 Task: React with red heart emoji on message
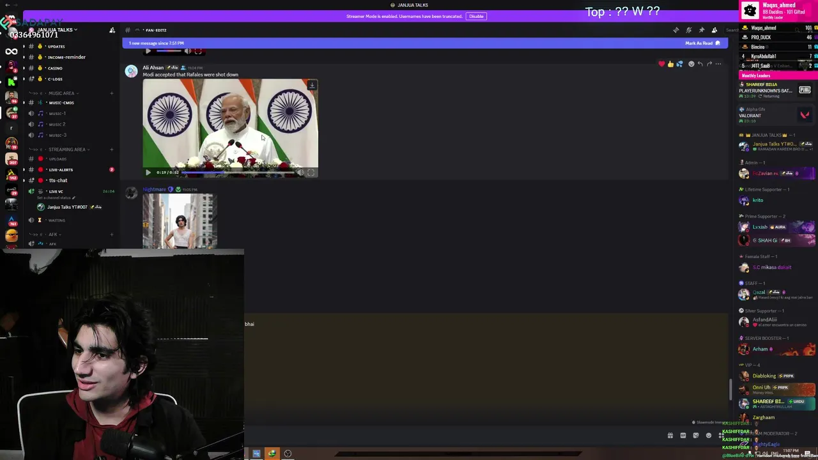tap(661, 64)
